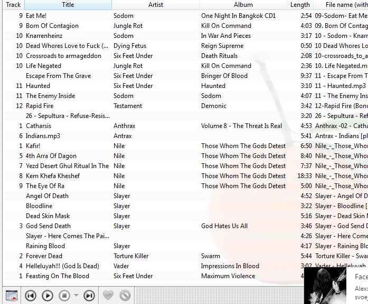This screenshot has height=304, width=368.
Task: Select "26 - Sepultura - Refuse-Resis..." title
Action: [x=68, y=116]
